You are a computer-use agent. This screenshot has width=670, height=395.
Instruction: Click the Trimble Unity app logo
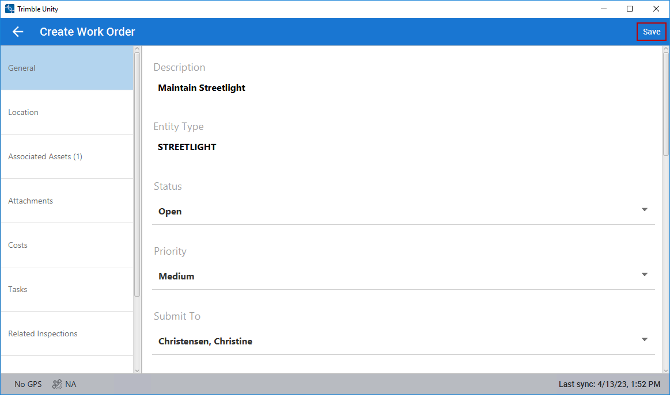(x=9, y=9)
